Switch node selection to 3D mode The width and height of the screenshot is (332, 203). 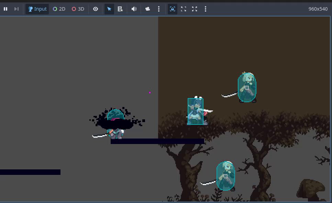click(78, 9)
